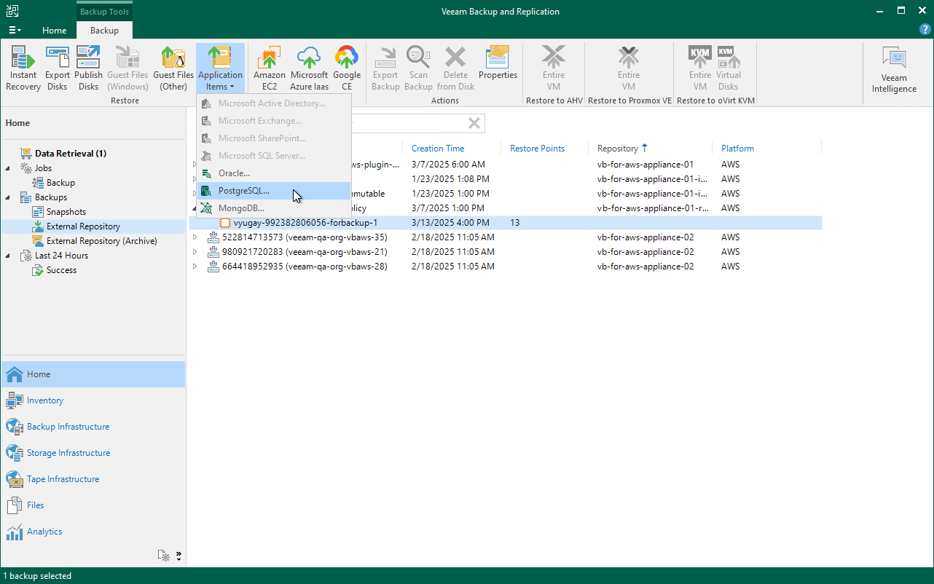Select Success under Last 24 Hours

pyautogui.click(x=61, y=270)
